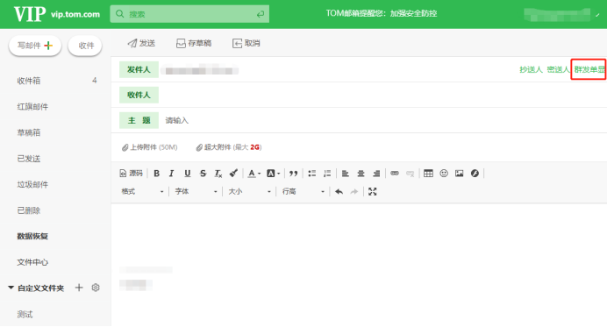Align text to the right
This screenshot has height=327, width=607.
pos(376,174)
